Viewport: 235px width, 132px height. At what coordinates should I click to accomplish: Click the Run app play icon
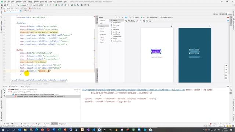click(x=47, y=5)
